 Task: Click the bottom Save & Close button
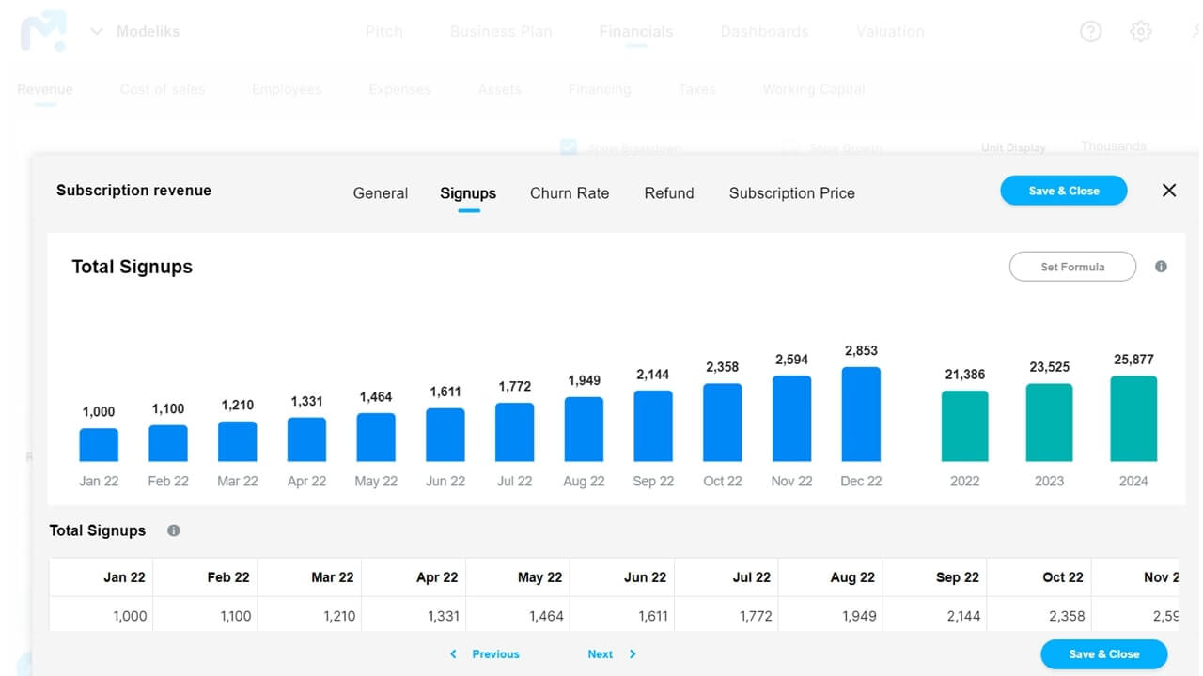pos(1104,654)
